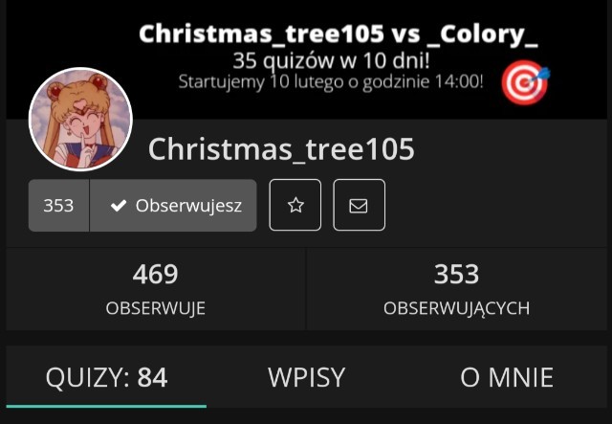This screenshot has width=612, height=424.
Task: Click the star favorite icon button
Action: pos(295,205)
